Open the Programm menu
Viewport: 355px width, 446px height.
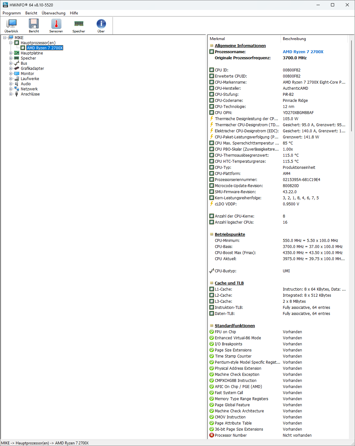click(x=12, y=13)
